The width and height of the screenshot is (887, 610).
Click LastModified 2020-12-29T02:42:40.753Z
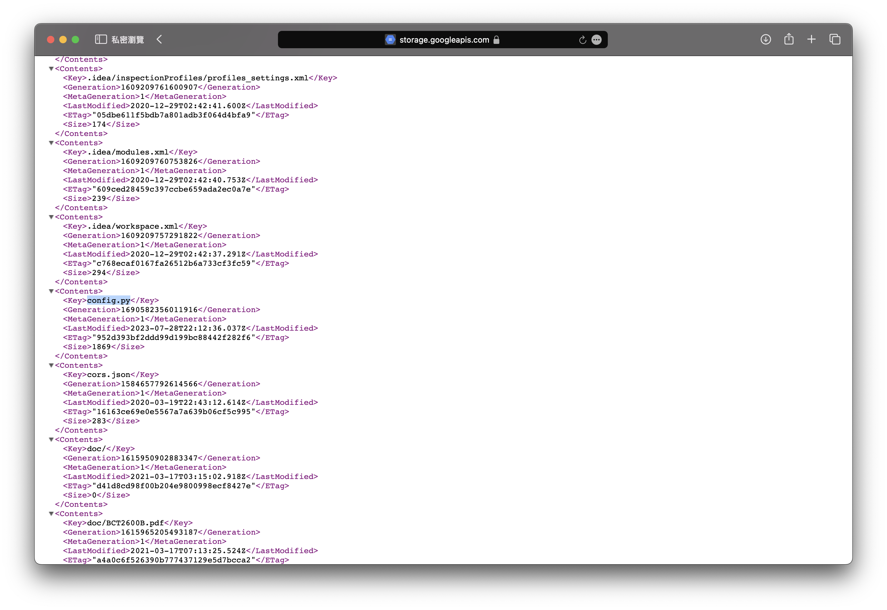point(188,180)
